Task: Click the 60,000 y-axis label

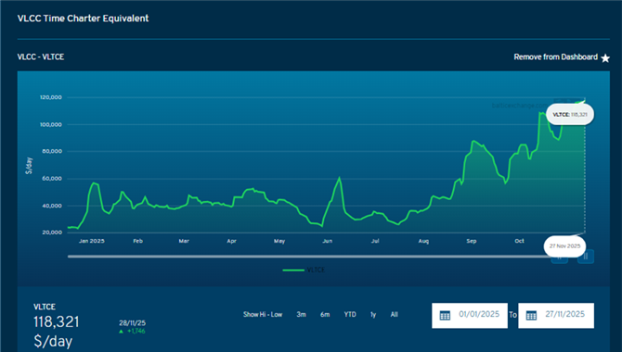Action: coord(52,179)
